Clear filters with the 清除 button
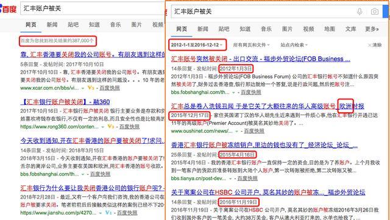Image resolution: width=390 pixels, height=220 pixels. click(x=375, y=45)
